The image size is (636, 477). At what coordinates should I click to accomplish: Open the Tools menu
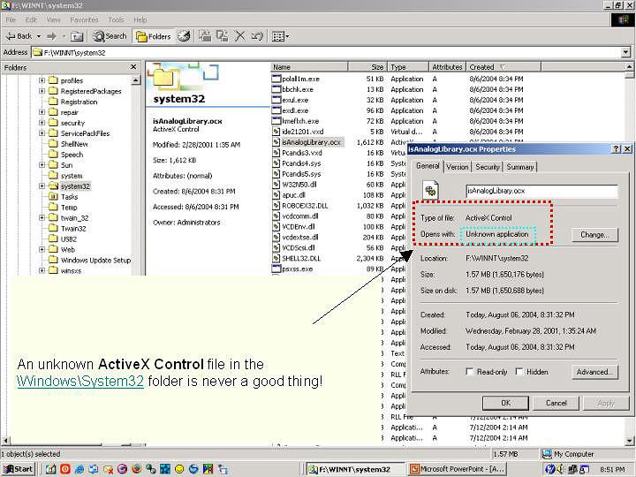click(116, 19)
